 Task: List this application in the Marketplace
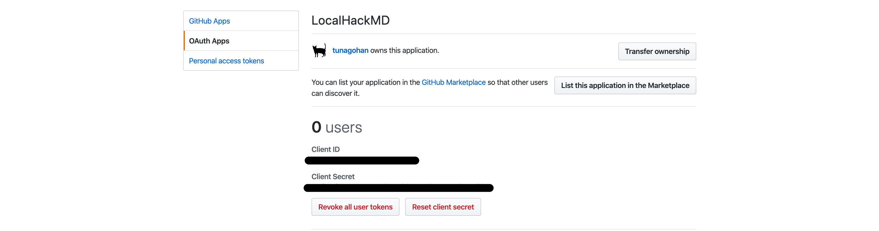(625, 85)
